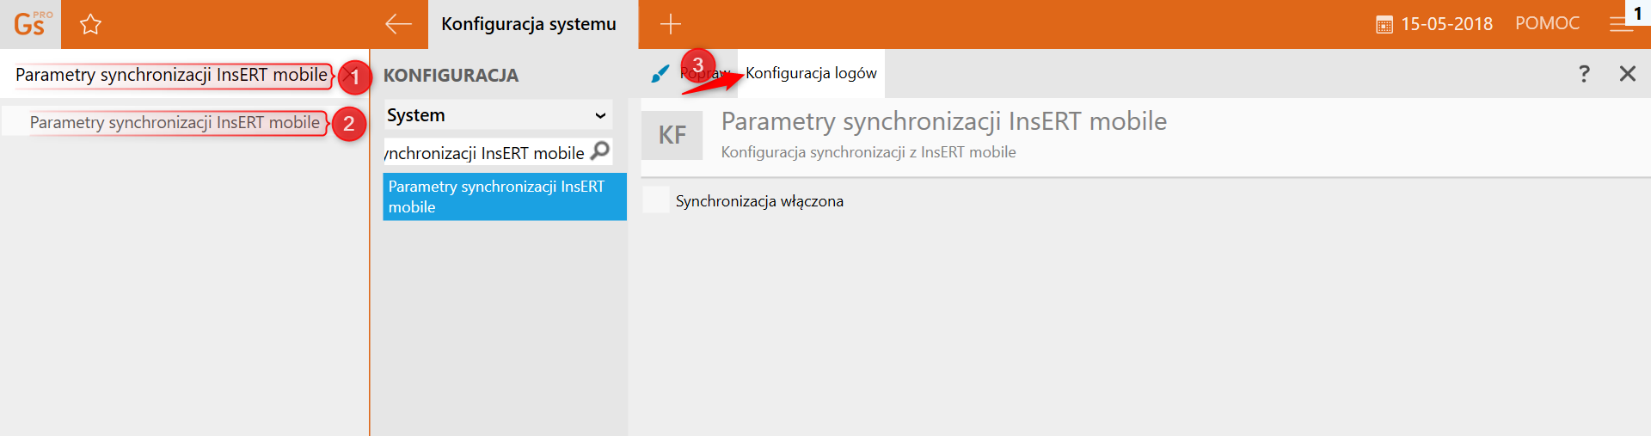Viewport: 1651px width, 436px height.
Task: Open calendar icon next to date
Action: click(1384, 25)
